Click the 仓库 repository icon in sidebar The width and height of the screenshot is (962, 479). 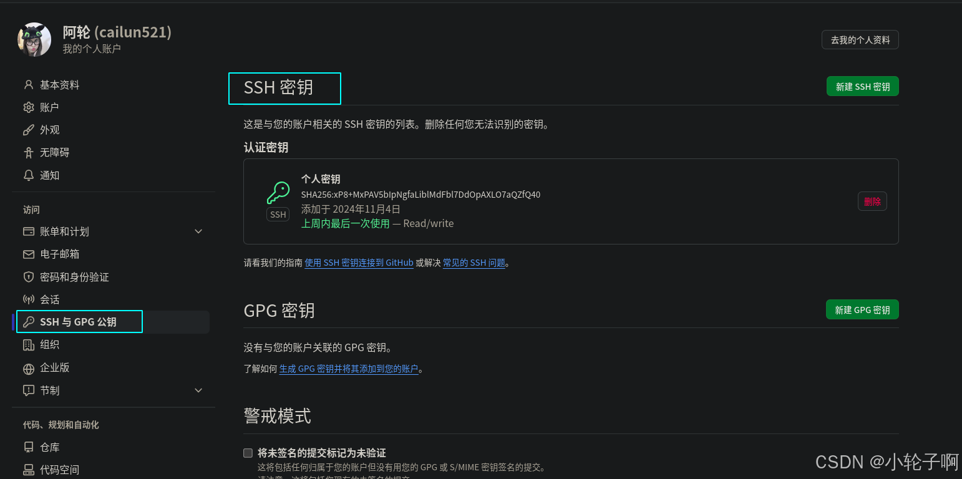pyautogui.click(x=28, y=447)
